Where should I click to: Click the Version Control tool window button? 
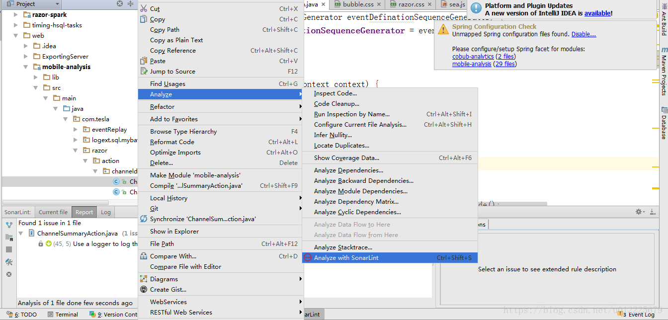coord(113,314)
